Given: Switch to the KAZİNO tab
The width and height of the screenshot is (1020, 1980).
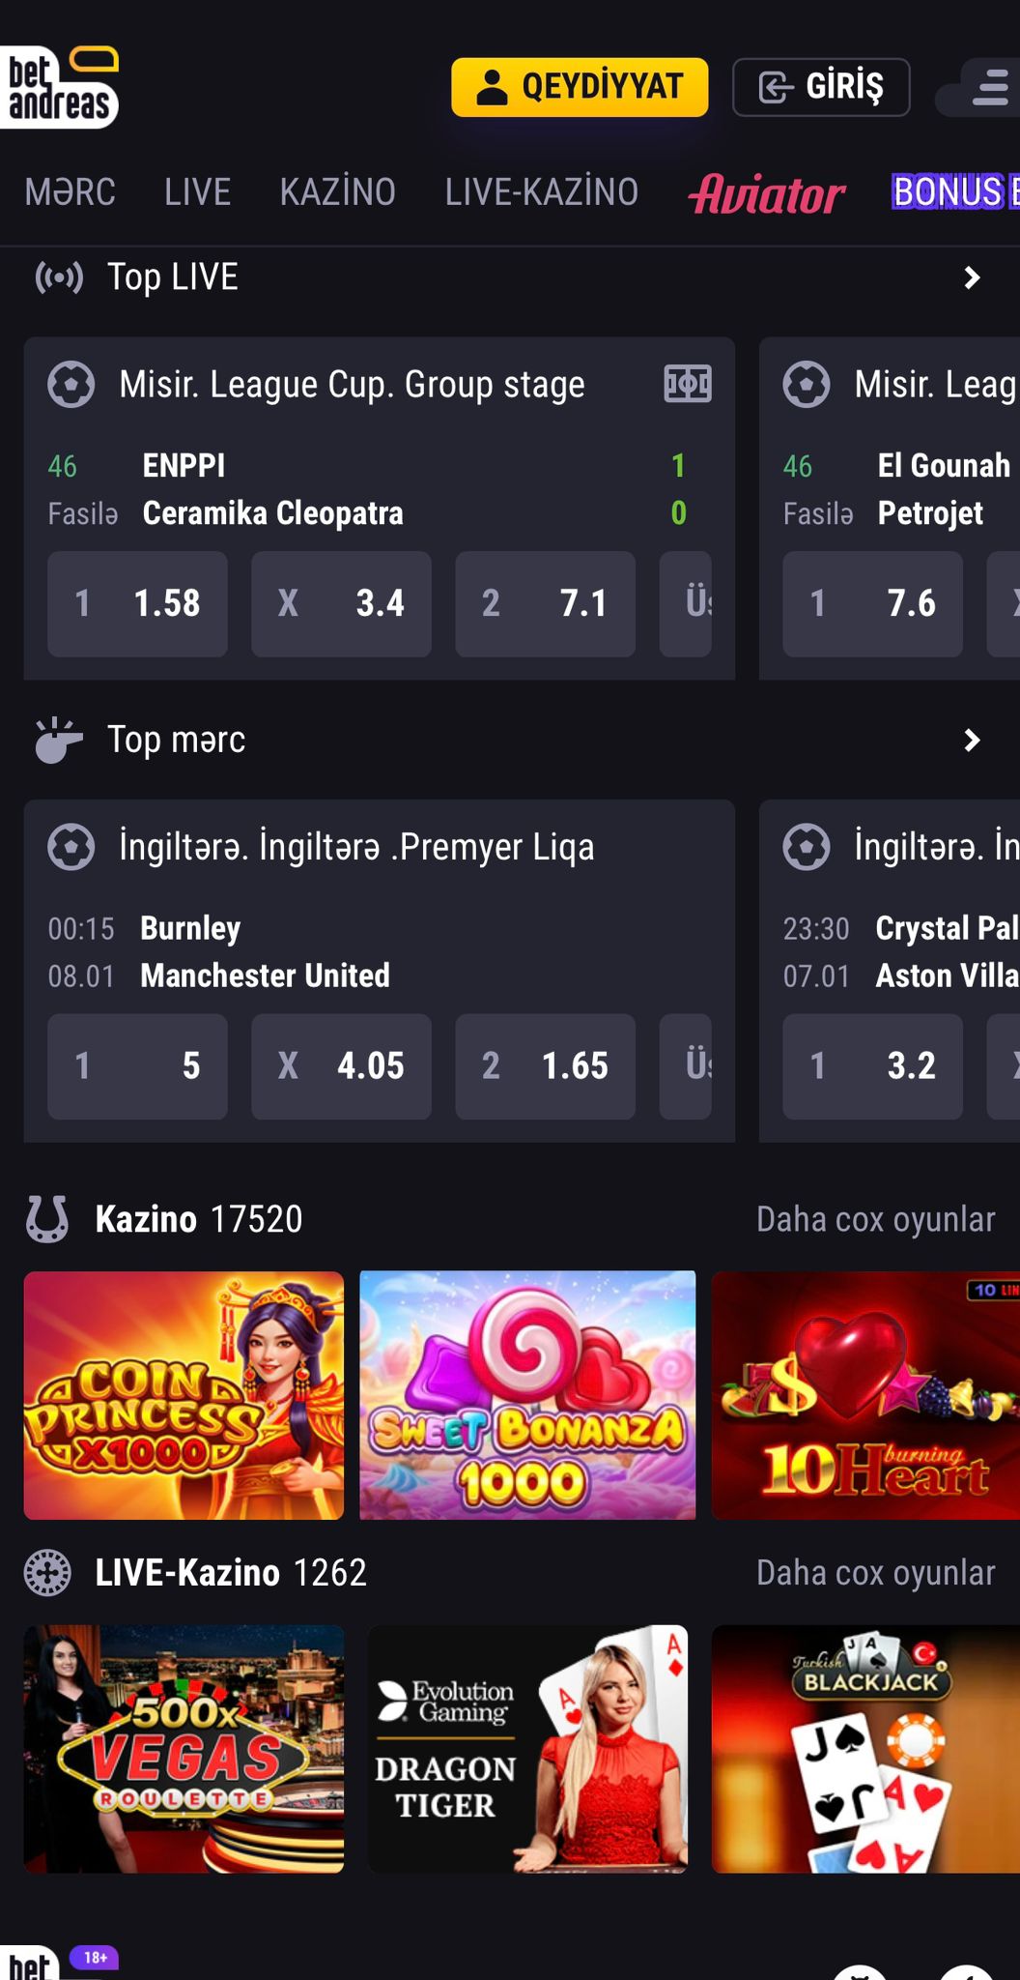Looking at the screenshot, I should point(337,192).
